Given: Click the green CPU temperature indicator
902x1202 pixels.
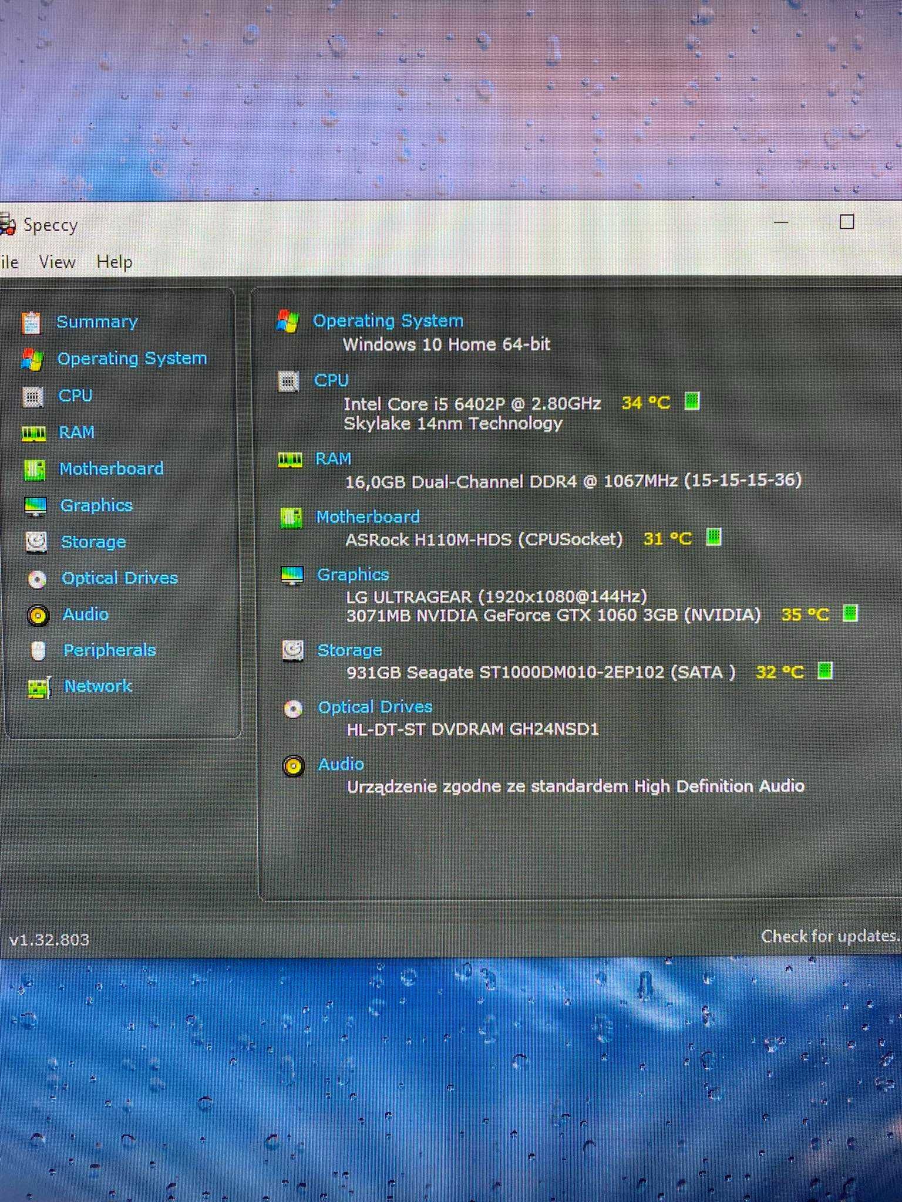Looking at the screenshot, I should [692, 401].
